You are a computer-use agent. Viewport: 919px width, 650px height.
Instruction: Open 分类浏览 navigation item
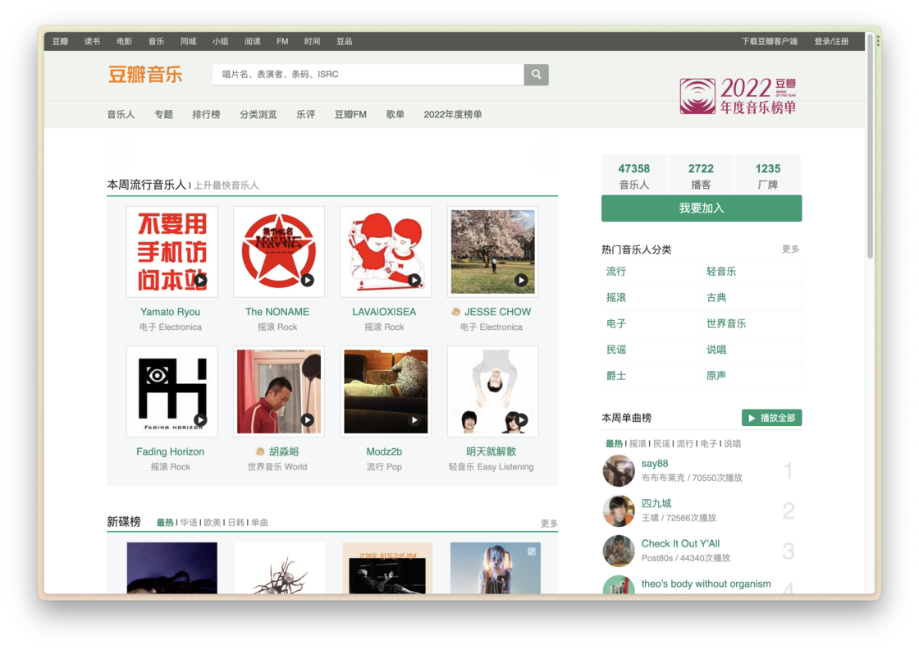coord(258,114)
